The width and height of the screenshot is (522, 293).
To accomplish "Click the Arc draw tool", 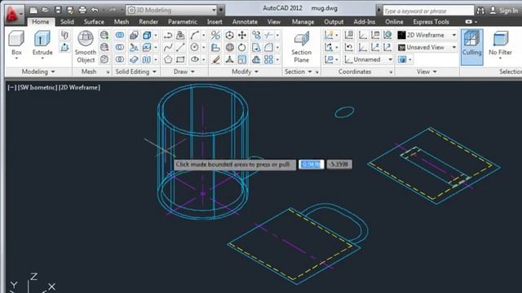I will click(x=194, y=35).
